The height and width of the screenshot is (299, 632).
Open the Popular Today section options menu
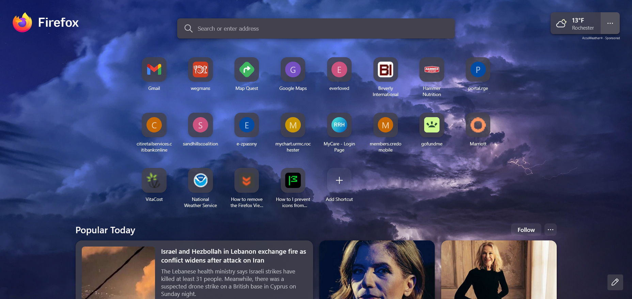551,230
